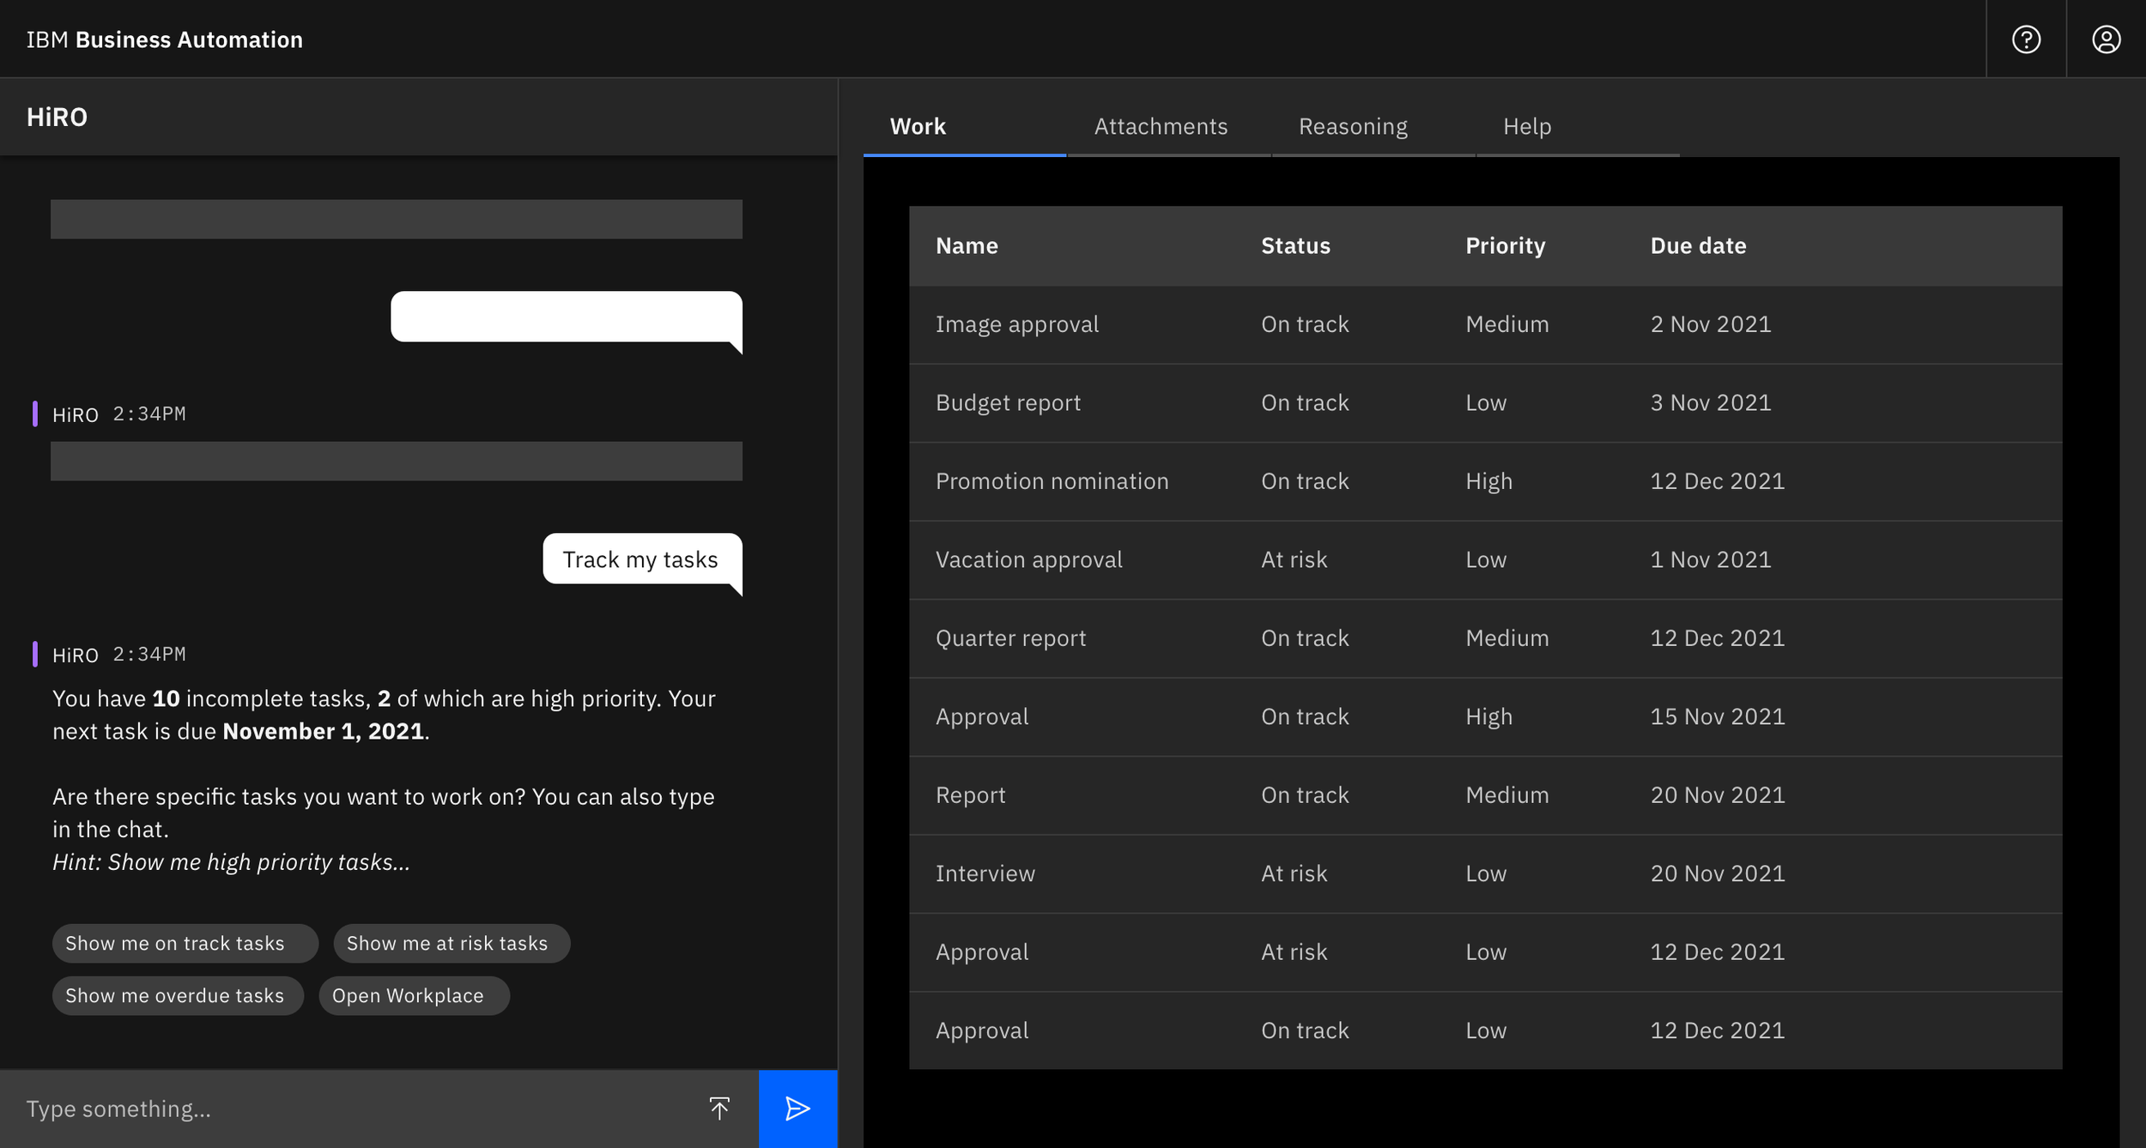Sort by the Due date column header
The width and height of the screenshot is (2146, 1148).
(1698, 245)
